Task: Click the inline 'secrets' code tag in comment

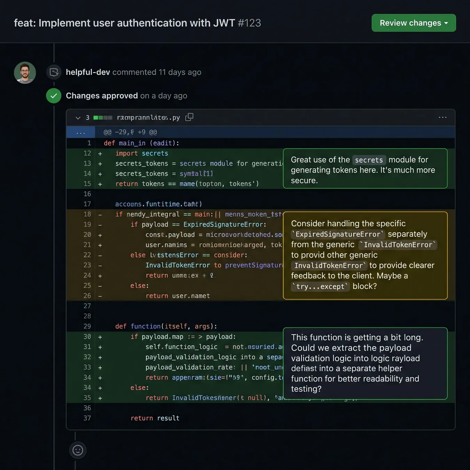Action: (x=369, y=160)
